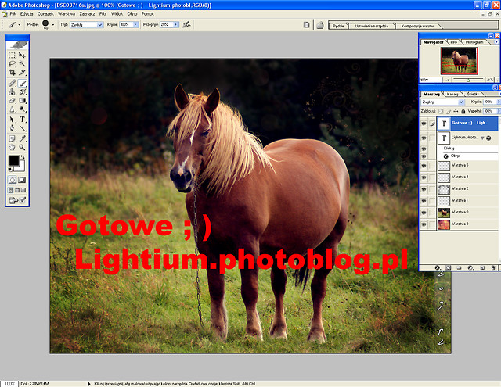501x387 pixels.
Task: Open Wypełnij fill arrow in Layers panel
Action: (x=498, y=111)
